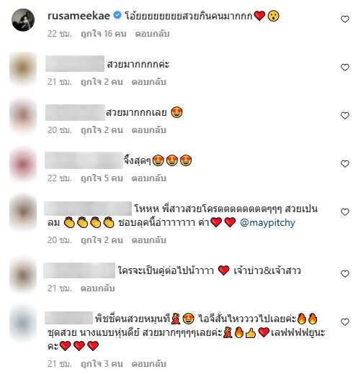The width and height of the screenshot is (358, 374).
Task: Tap heart on the 'สวยมากกกกค่ะ' comment
Action: [x=345, y=68]
